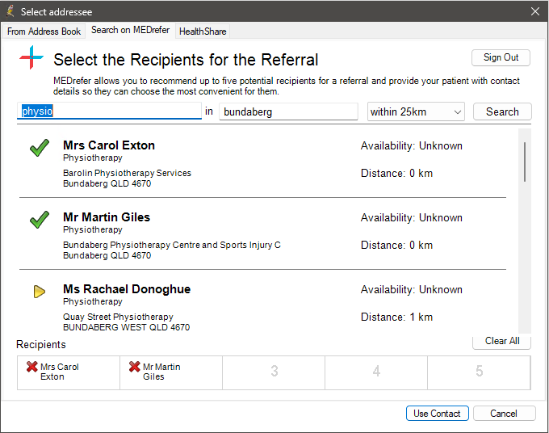Click Barolin Physiotherapy Services text

(x=127, y=173)
